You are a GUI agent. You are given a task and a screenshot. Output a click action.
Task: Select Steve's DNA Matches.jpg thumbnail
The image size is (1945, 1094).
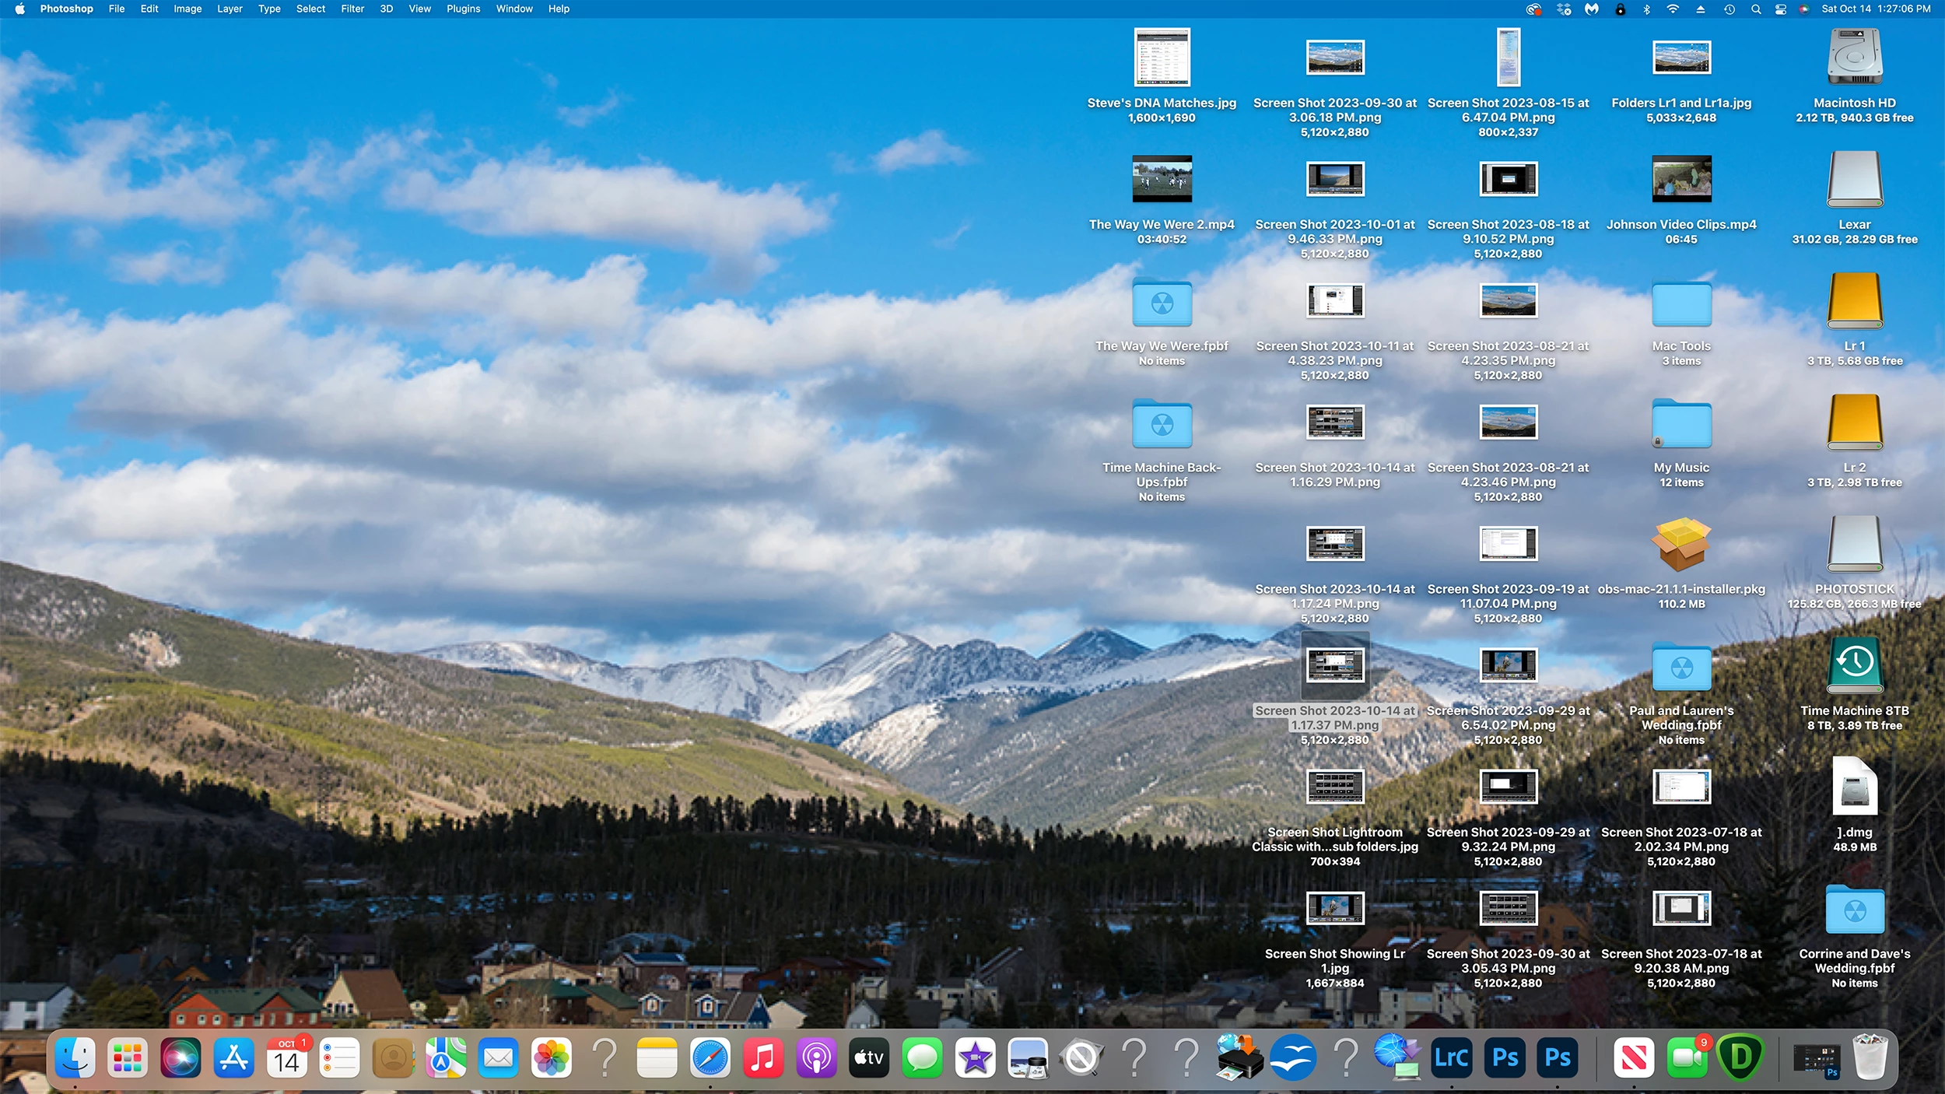tap(1162, 58)
